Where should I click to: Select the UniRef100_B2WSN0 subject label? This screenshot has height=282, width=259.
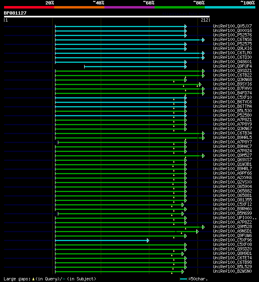[232, 271]
